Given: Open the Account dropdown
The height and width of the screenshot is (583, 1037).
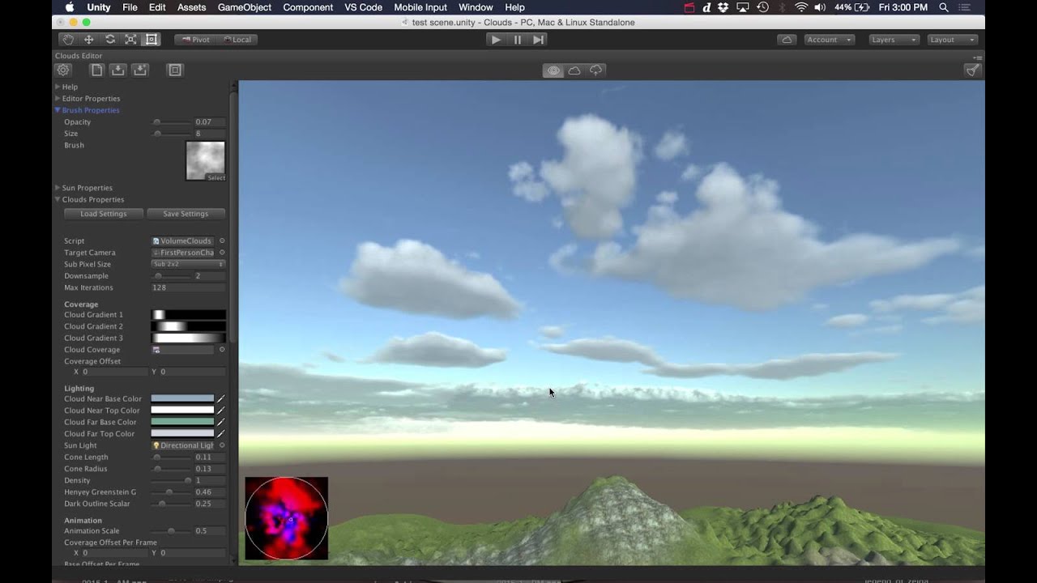Looking at the screenshot, I should 830,40.
